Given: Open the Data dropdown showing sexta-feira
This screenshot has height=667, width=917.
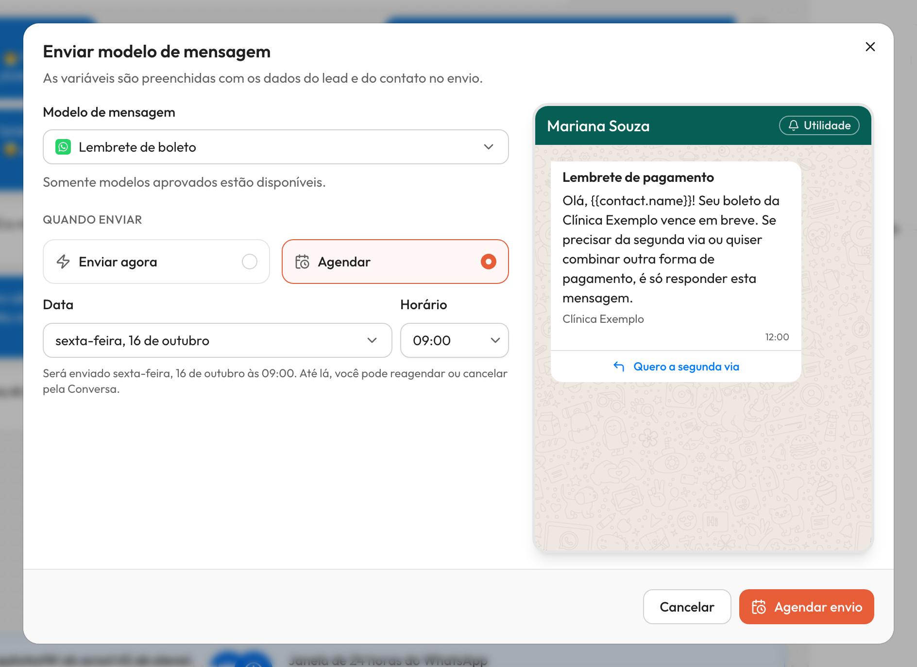Looking at the screenshot, I should click(x=217, y=340).
